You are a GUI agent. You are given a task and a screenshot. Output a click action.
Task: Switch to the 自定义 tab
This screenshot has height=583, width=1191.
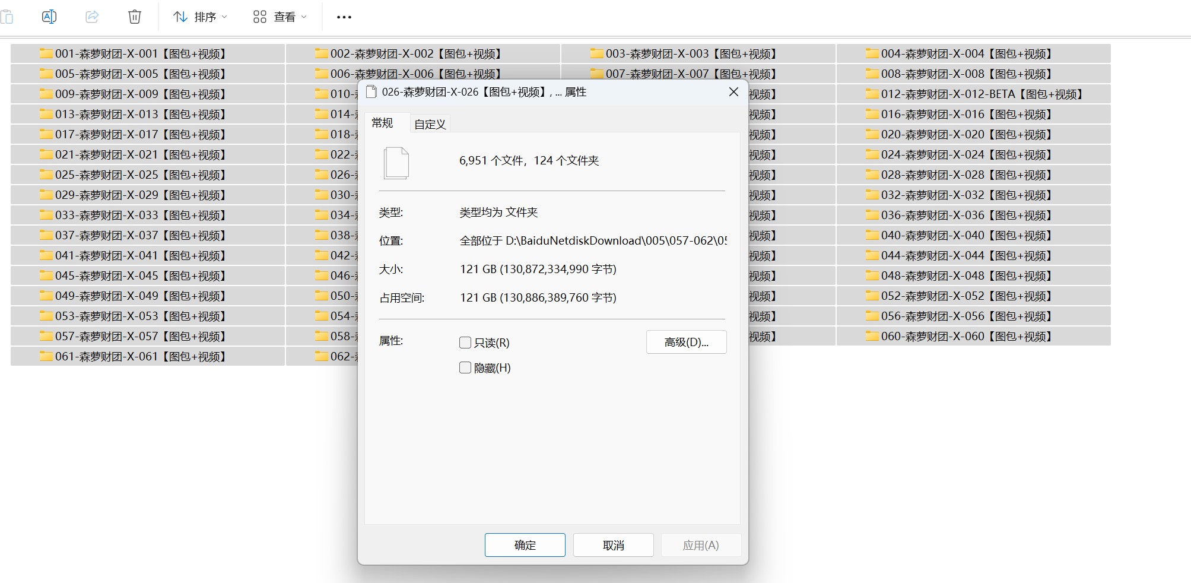[x=430, y=124]
